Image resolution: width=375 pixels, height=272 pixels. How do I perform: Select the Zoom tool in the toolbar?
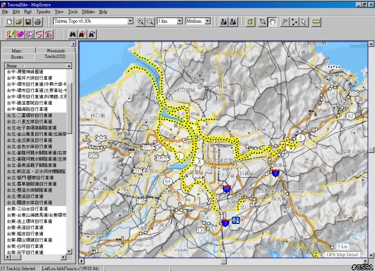point(262,22)
